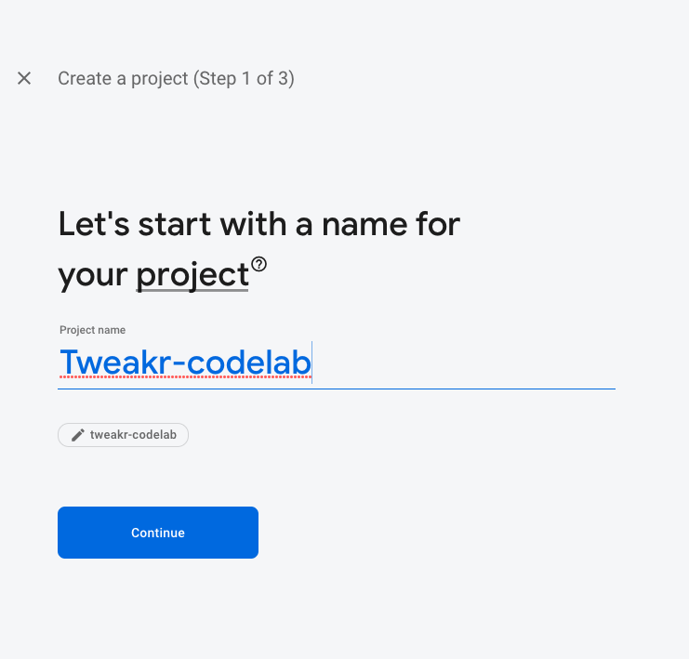The image size is (689, 659).
Task: Click the word "name" in the heading
Action: point(367,224)
